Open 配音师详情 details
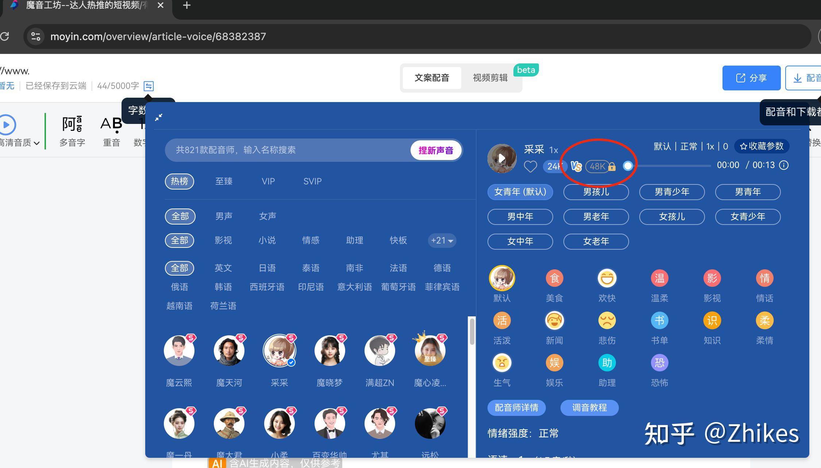Image resolution: width=821 pixels, height=468 pixels. [516, 407]
